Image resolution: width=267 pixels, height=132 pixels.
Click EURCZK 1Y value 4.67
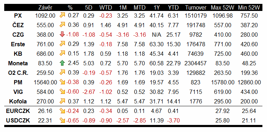(x=157, y=111)
